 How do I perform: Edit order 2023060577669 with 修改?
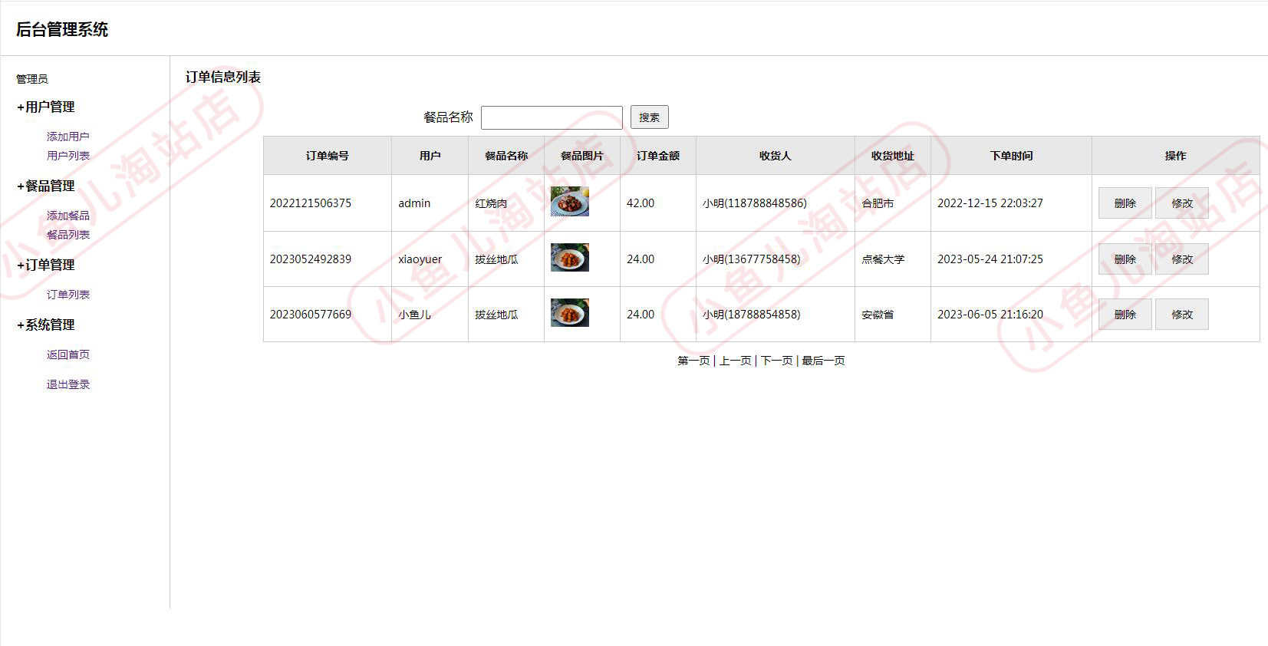[1182, 315]
